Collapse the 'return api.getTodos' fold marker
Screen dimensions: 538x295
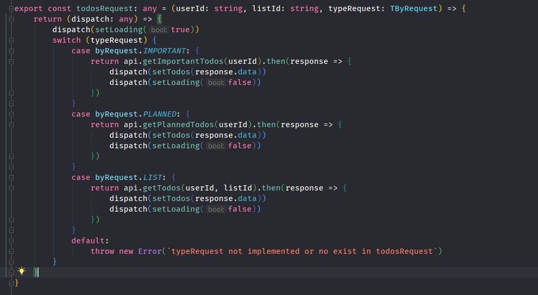click(x=11, y=188)
